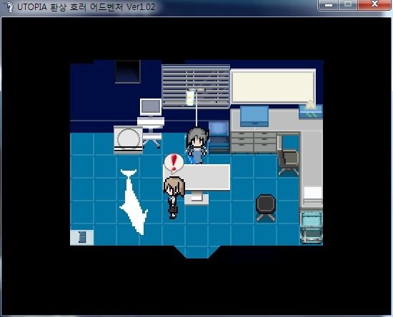Click the dark round stool

pyautogui.click(x=266, y=208)
